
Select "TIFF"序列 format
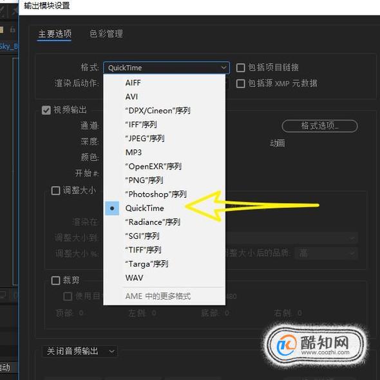click(164, 250)
